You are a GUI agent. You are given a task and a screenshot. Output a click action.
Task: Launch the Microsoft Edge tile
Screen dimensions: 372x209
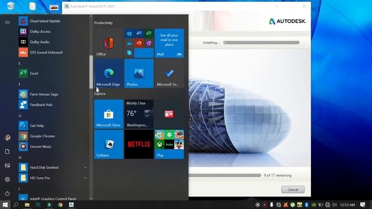109,74
